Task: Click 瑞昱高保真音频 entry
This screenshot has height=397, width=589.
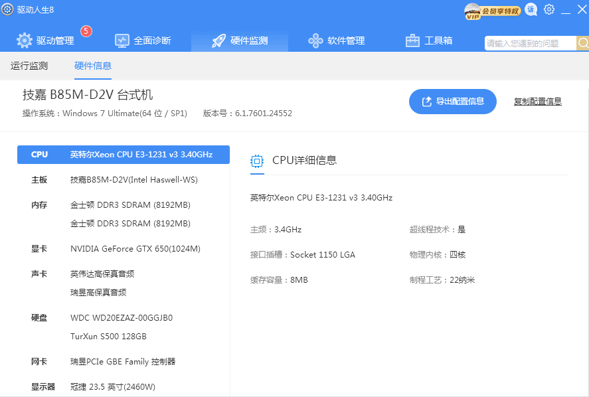Action: [x=98, y=293]
